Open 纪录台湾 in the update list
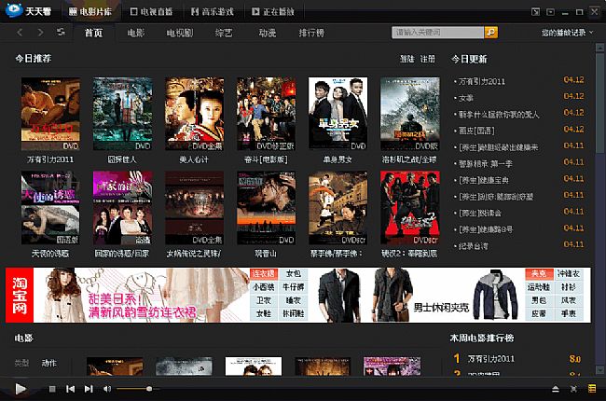Screen dimensions: 606x401 coord(474,246)
